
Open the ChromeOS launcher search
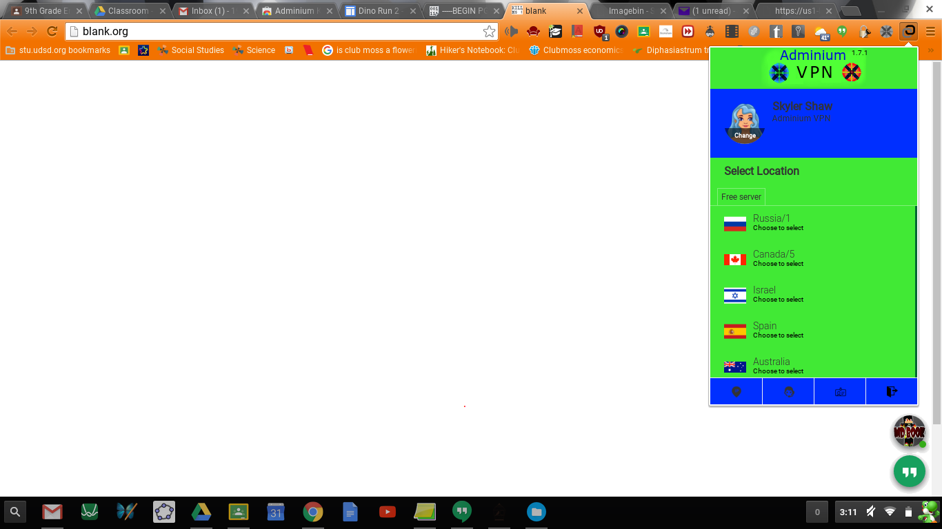[15, 512]
